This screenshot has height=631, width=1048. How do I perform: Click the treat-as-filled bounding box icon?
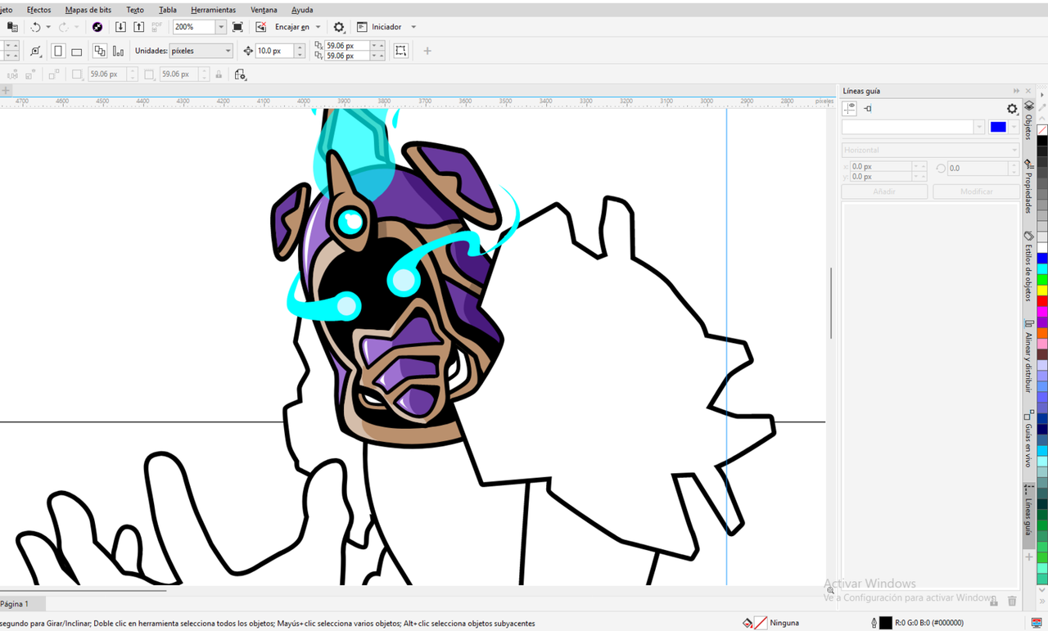click(400, 51)
